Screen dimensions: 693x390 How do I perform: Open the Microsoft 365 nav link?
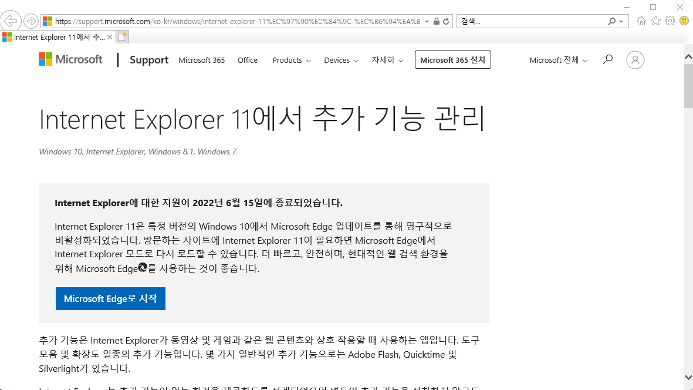coord(201,60)
